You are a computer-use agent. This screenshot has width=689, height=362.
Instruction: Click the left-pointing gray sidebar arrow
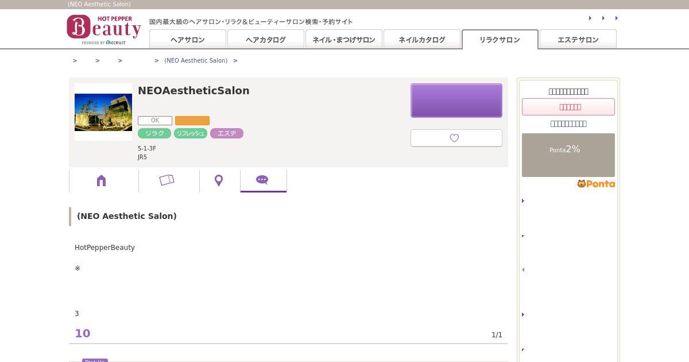pyautogui.click(x=523, y=269)
